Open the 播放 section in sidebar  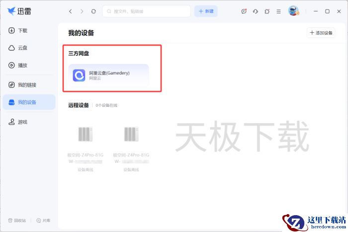tap(18, 65)
